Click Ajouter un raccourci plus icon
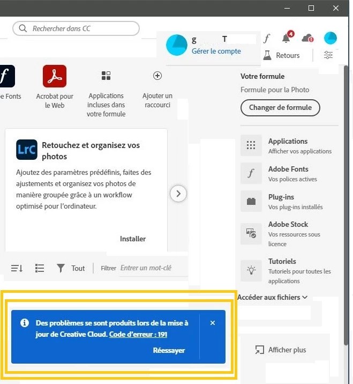353x384 pixels. [x=157, y=76]
